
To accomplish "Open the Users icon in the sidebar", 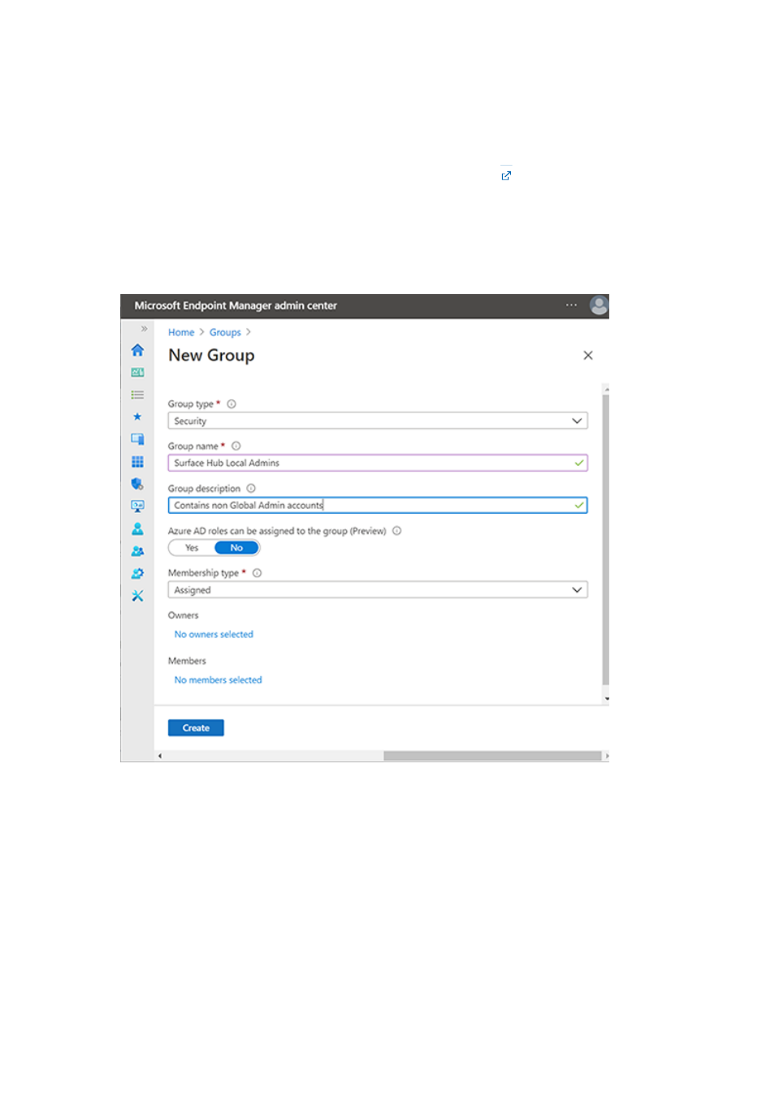I will 137,529.
